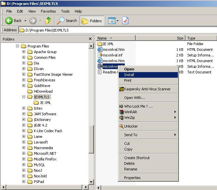Image resolution: width=217 pixels, height=190 pixels.
Task: Open the WinRAR submenu arrow
Action: [175, 112]
